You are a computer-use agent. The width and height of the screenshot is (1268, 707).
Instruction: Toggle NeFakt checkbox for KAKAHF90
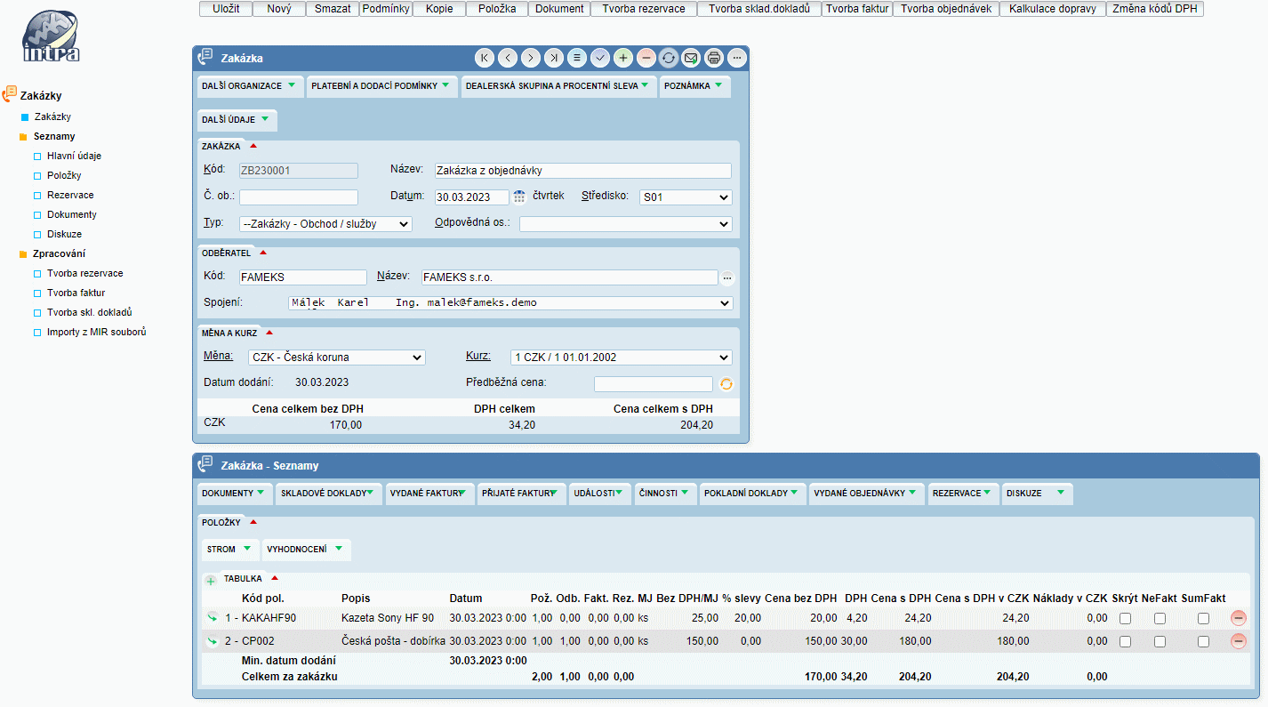coord(1160,618)
